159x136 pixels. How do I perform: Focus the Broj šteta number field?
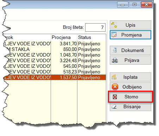(95, 27)
